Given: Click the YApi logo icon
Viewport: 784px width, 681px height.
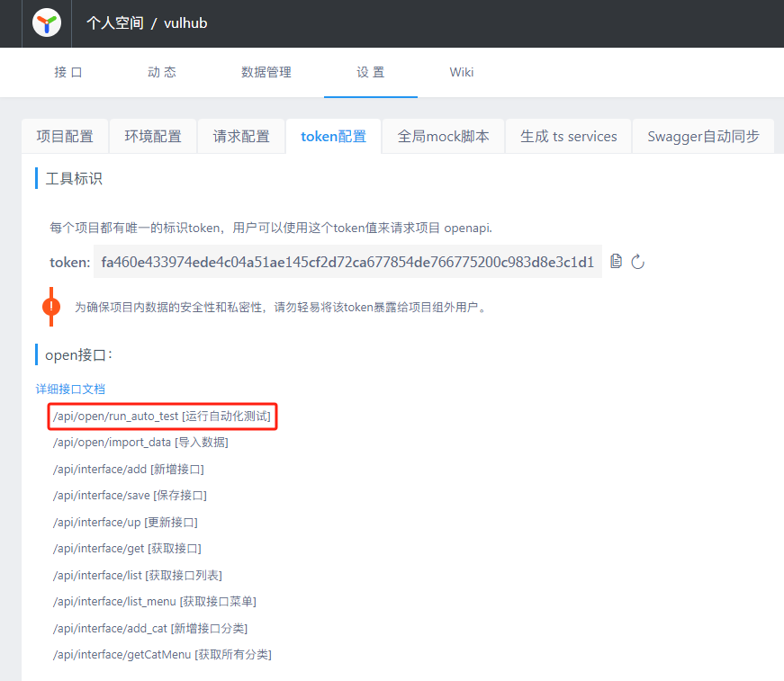Looking at the screenshot, I should click(x=47, y=23).
